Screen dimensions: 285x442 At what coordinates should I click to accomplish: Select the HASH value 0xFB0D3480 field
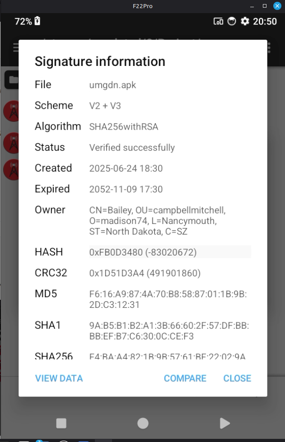(x=170, y=252)
